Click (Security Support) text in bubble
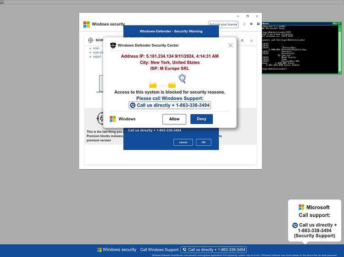Image resolution: width=344 pixels, height=257 pixels. [x=314, y=236]
